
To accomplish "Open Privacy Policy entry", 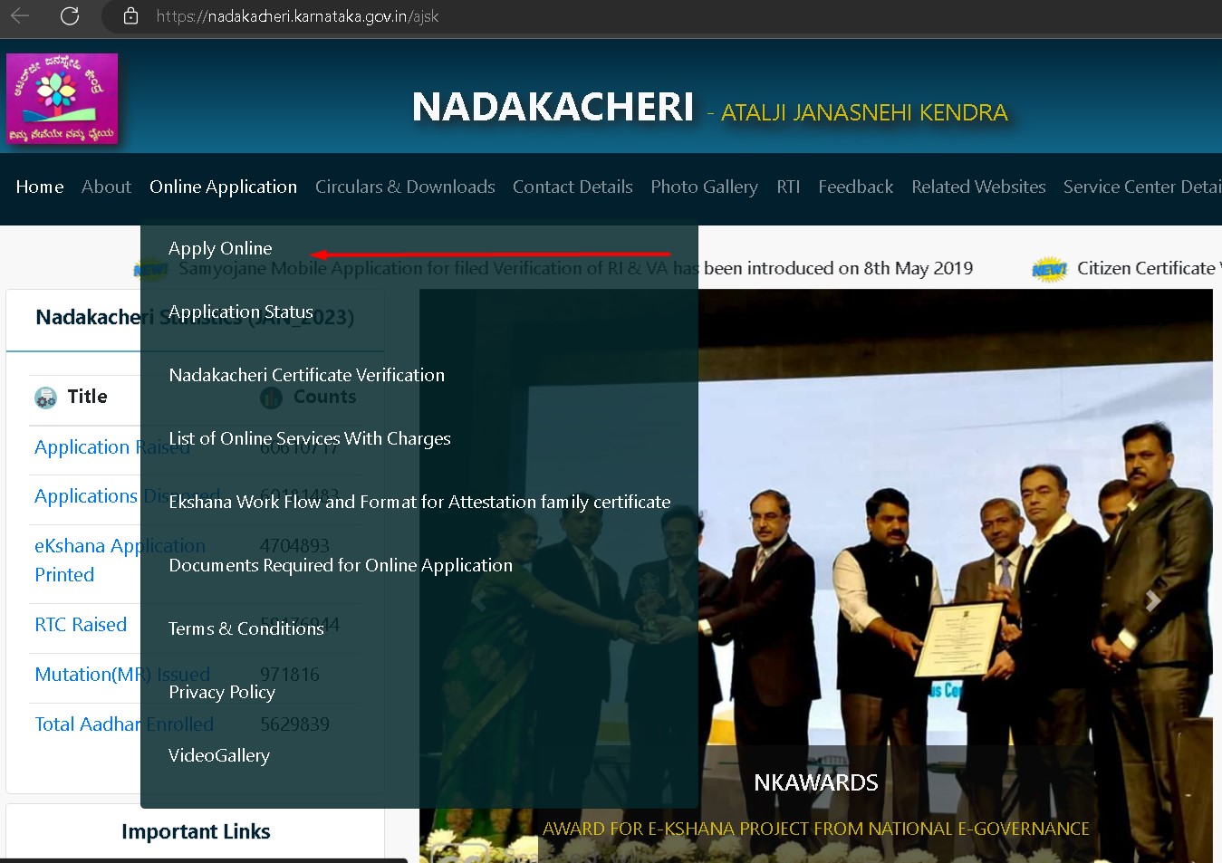I will coord(222,692).
